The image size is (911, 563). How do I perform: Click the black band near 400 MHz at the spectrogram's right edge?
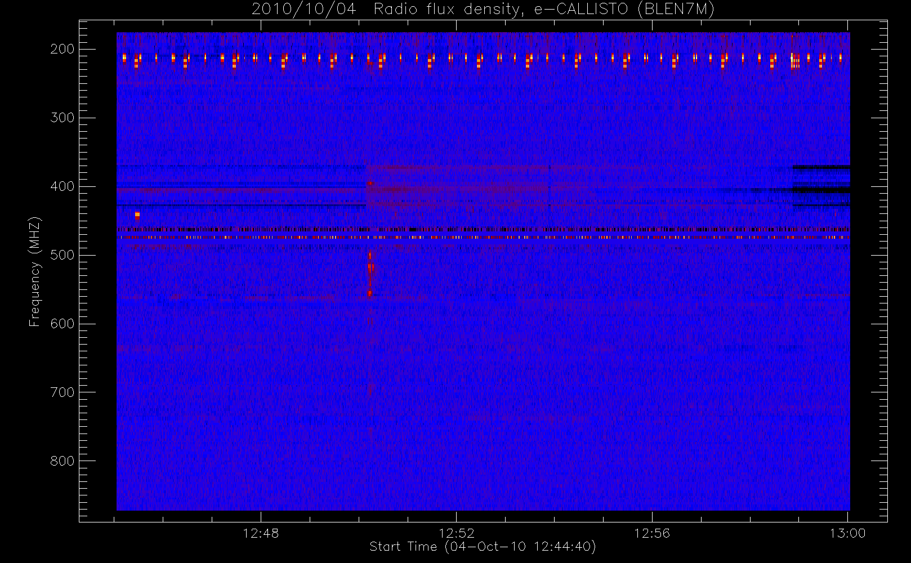821,190
